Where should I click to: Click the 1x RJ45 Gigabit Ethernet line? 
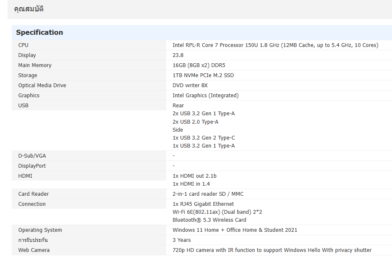(x=203, y=204)
